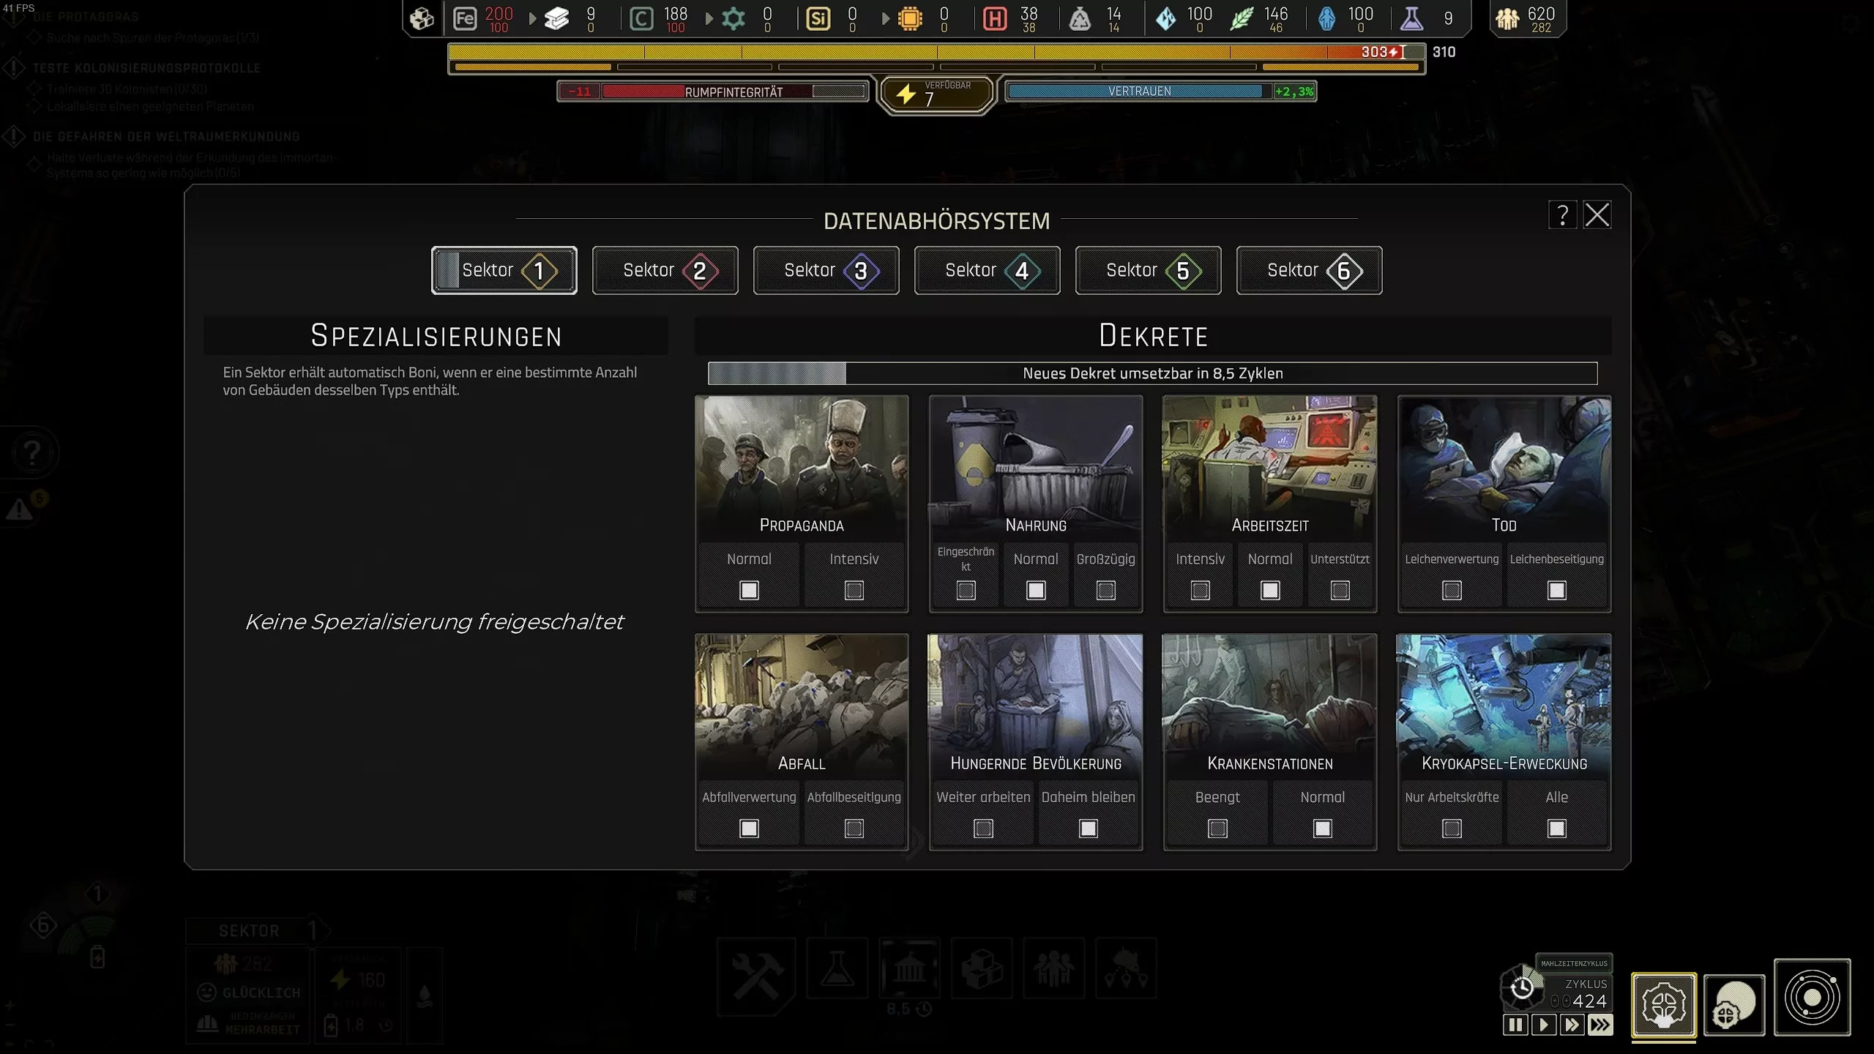1874x1054 pixels.
Task: Switch to the Sektor 5 tab
Action: pyautogui.click(x=1148, y=270)
